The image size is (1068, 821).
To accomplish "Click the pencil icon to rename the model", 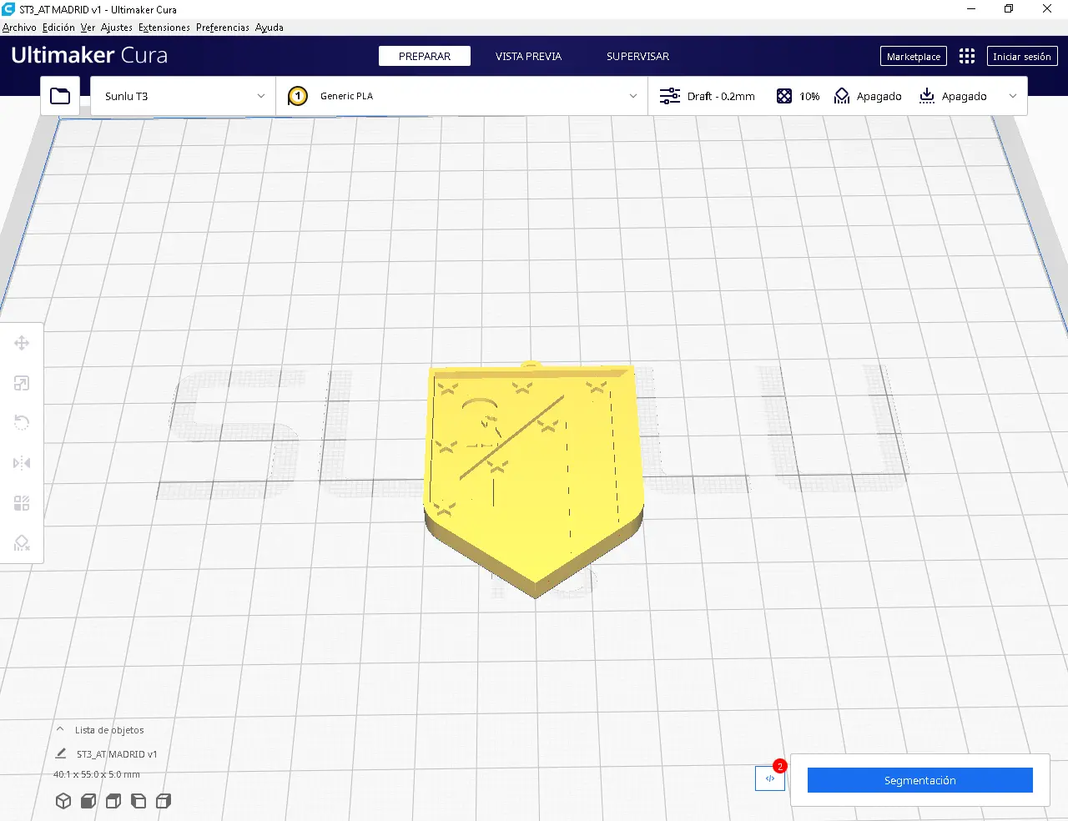I will click(x=60, y=753).
